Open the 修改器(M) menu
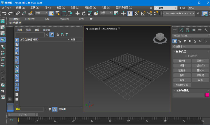The width and height of the screenshot is (210, 125). [x=90, y=8]
